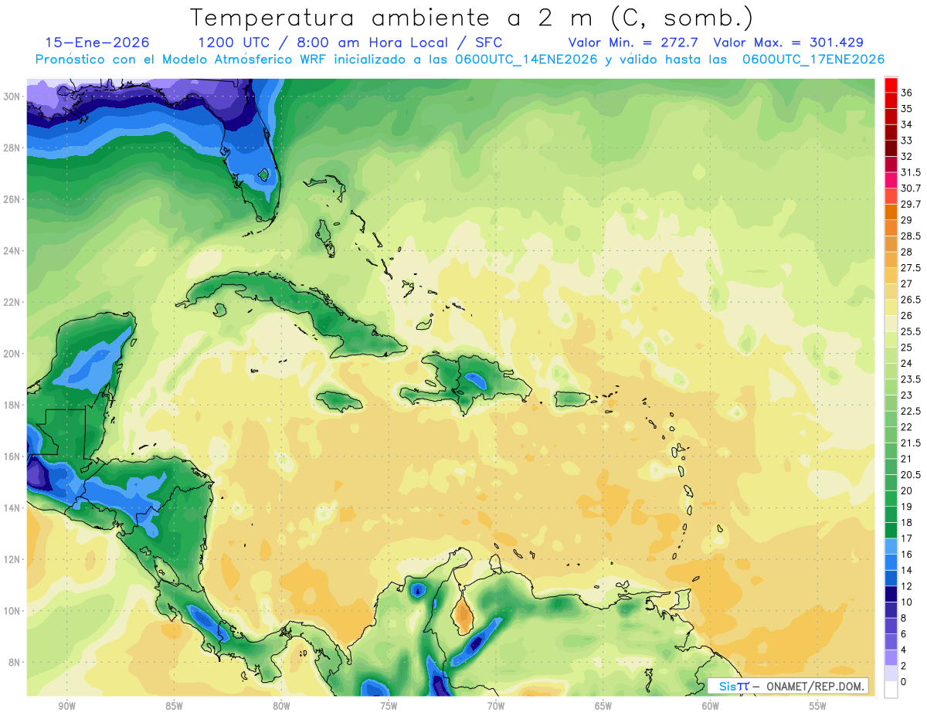Click the legend value 17

click(906, 538)
